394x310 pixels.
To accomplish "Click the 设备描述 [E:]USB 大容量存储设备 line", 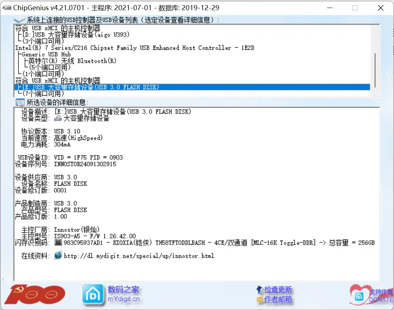I will (123, 112).
